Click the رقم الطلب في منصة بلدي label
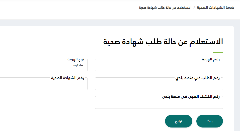Screen dimensions: 240x131 197,78
